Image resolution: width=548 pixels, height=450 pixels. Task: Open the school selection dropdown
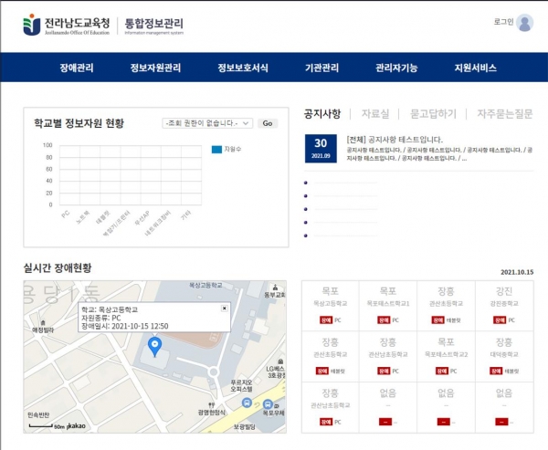pyautogui.click(x=205, y=123)
